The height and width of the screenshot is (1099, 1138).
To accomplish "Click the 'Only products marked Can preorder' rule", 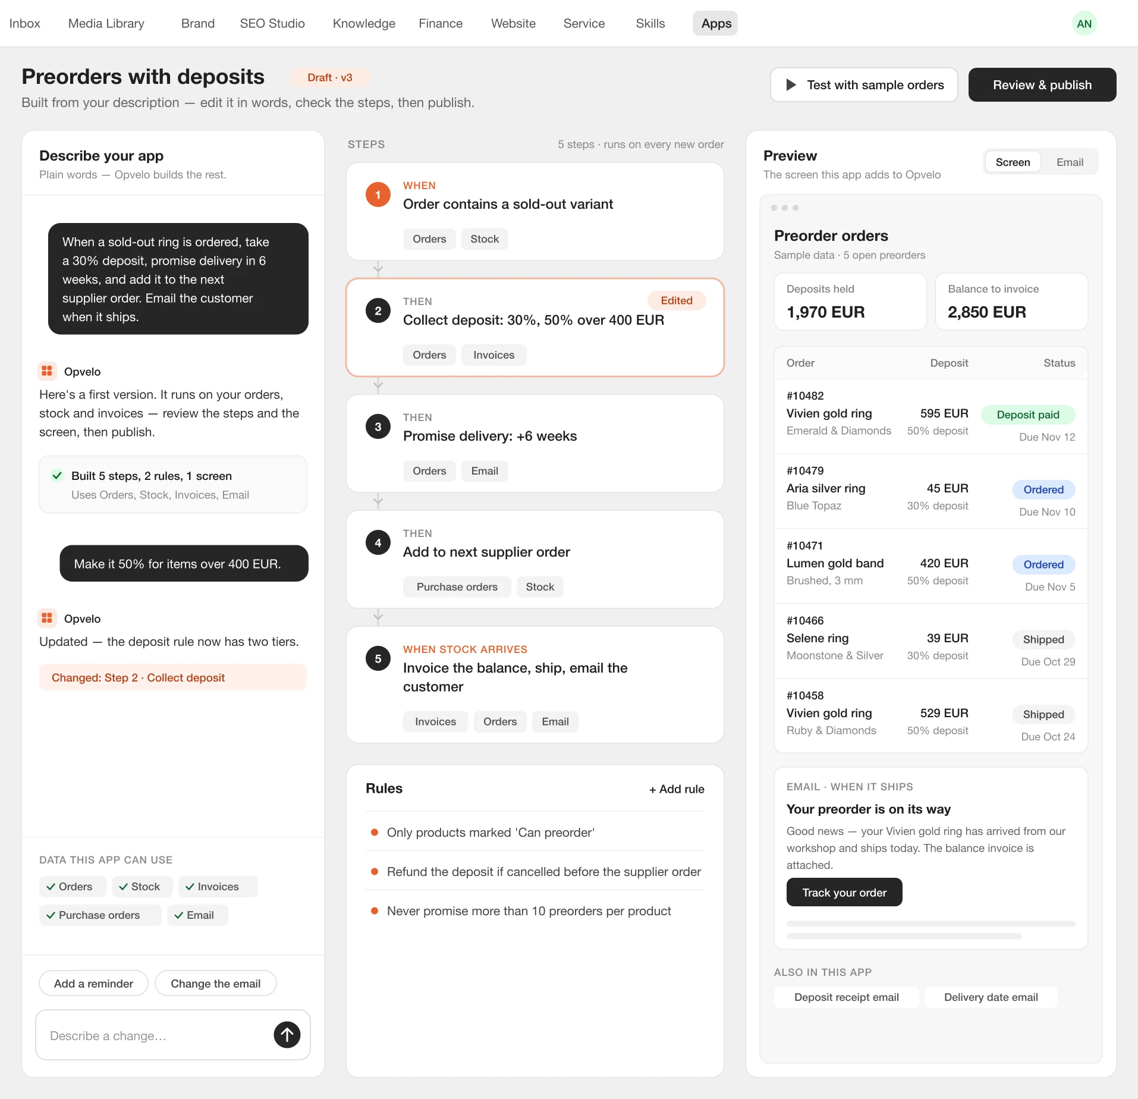I will click(x=535, y=833).
